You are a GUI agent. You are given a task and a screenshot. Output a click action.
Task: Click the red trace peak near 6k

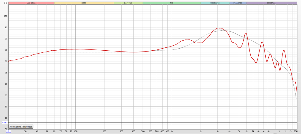pos(246,33)
